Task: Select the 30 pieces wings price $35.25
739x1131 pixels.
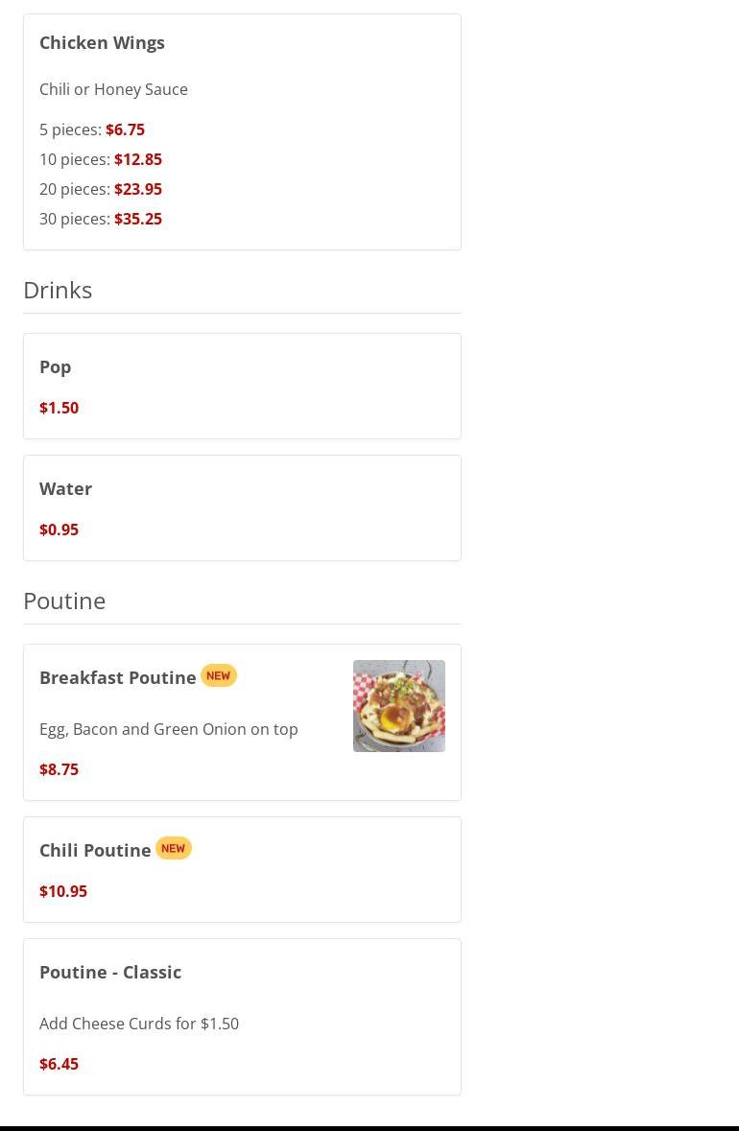Action: click(x=137, y=219)
